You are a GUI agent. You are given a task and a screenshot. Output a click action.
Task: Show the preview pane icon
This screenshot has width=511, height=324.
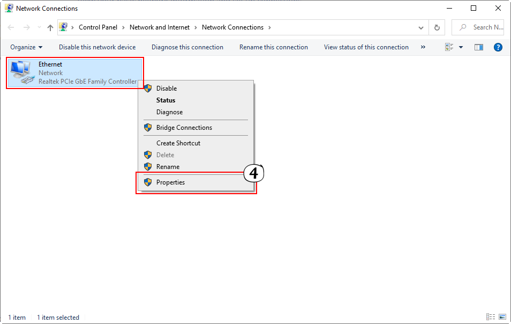click(x=479, y=47)
